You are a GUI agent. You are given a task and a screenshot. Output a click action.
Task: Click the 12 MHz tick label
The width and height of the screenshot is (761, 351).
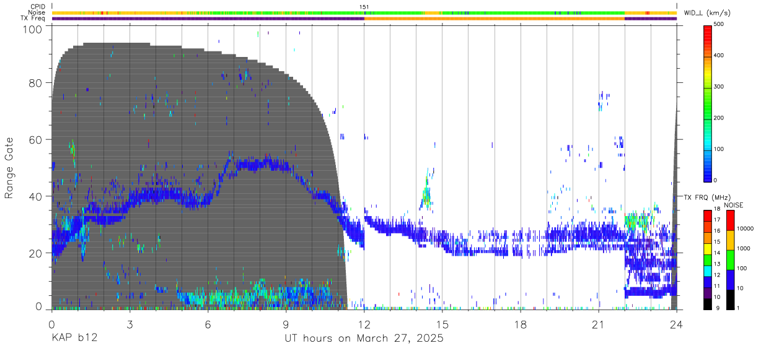pyautogui.click(x=718, y=275)
